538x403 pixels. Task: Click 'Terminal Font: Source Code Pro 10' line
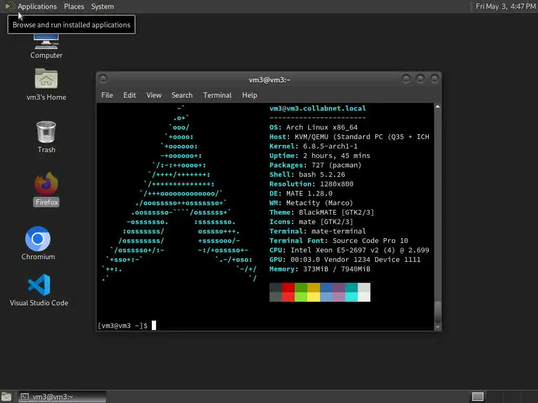339,240
